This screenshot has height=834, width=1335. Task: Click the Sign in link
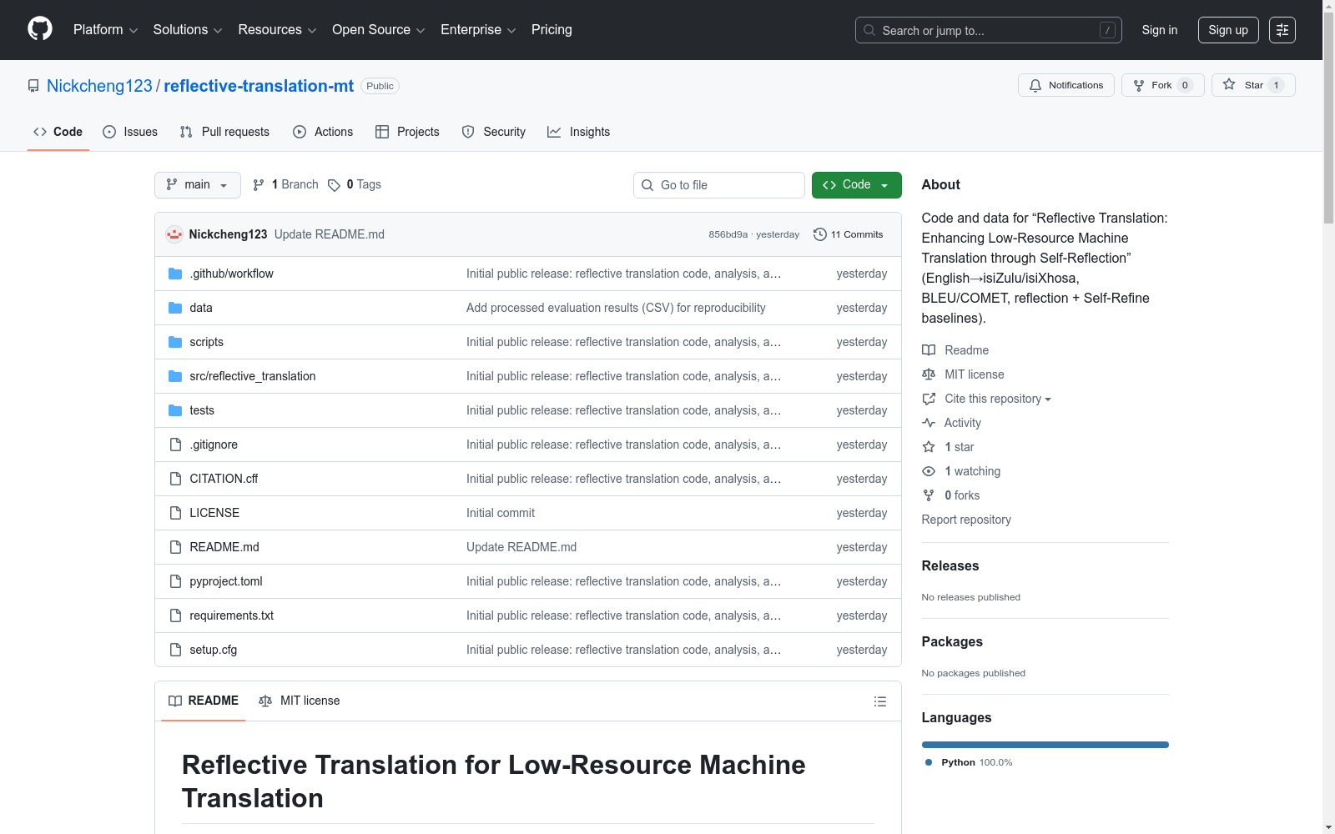coord(1160,30)
